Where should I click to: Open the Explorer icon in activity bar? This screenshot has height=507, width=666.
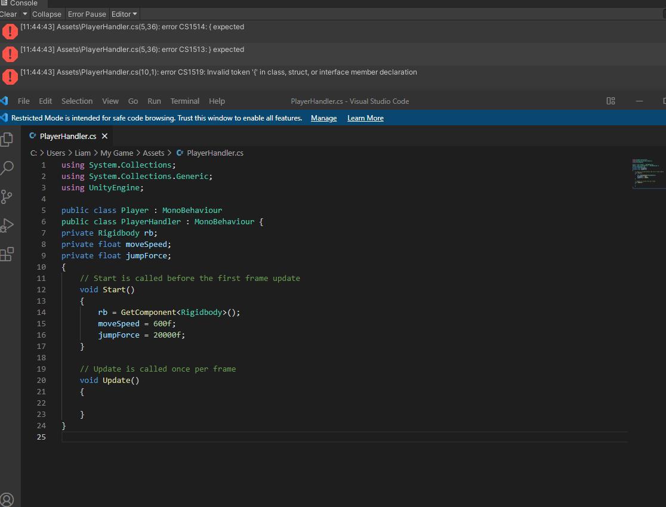pyautogui.click(x=7, y=139)
